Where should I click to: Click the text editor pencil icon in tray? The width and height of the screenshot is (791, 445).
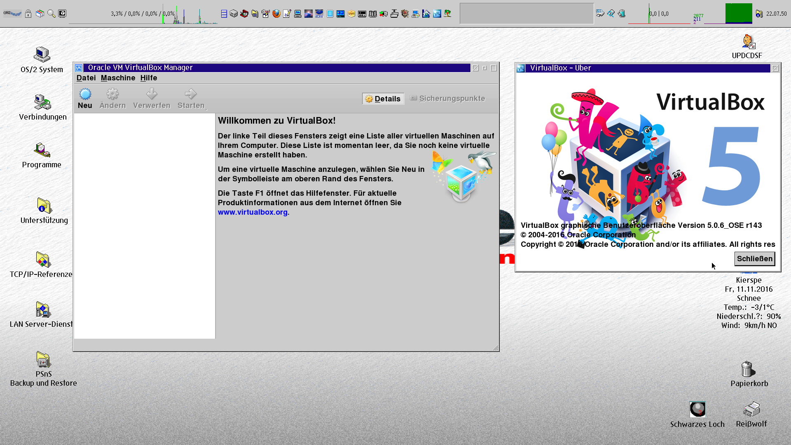(x=287, y=14)
